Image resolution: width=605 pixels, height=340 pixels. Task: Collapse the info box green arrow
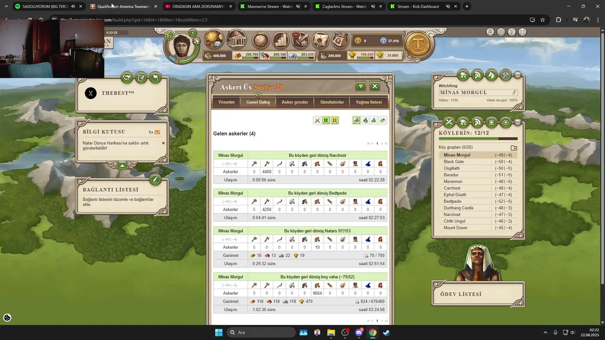122,165
